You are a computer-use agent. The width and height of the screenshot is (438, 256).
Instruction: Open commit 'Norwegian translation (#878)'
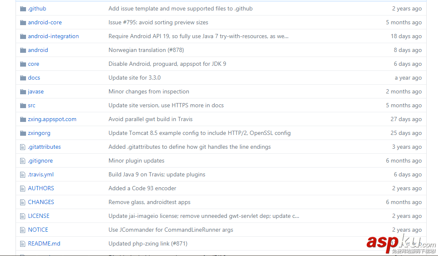146,50
